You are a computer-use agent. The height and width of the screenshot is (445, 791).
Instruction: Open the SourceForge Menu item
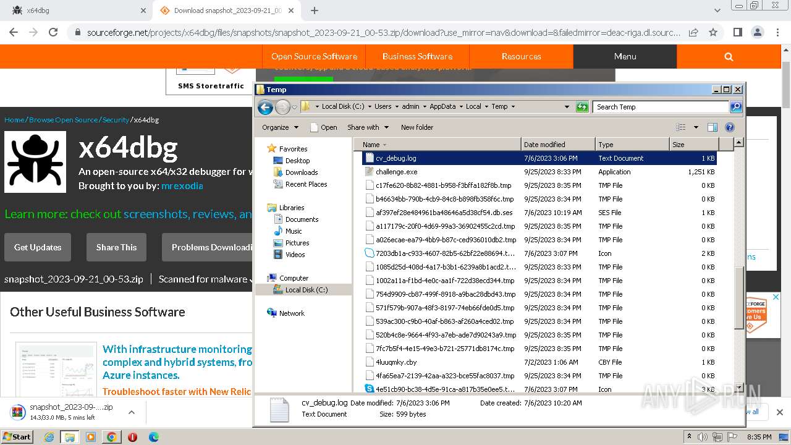[x=625, y=56]
